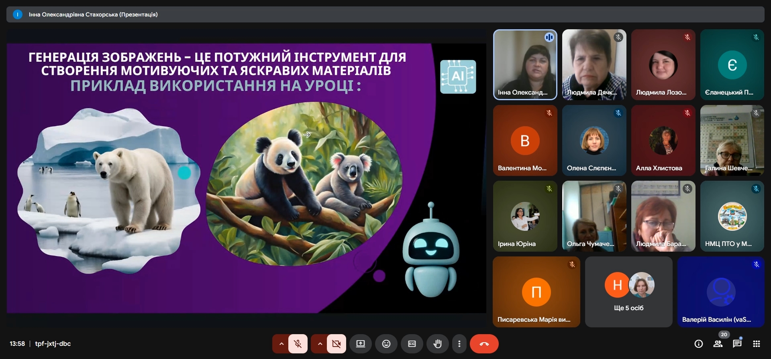The width and height of the screenshot is (771, 359).
Task: Leave the call with red hang-up button
Action: click(484, 344)
